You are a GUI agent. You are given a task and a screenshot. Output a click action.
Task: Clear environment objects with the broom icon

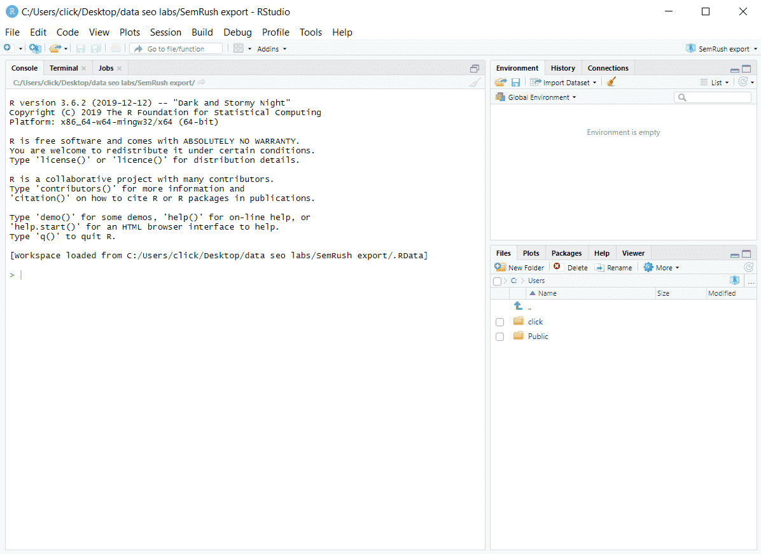611,82
